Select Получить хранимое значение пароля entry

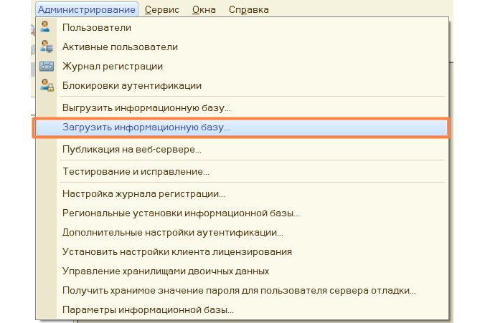pyautogui.click(x=242, y=291)
